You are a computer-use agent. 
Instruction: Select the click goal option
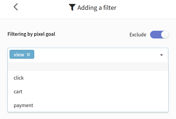coord(88,78)
